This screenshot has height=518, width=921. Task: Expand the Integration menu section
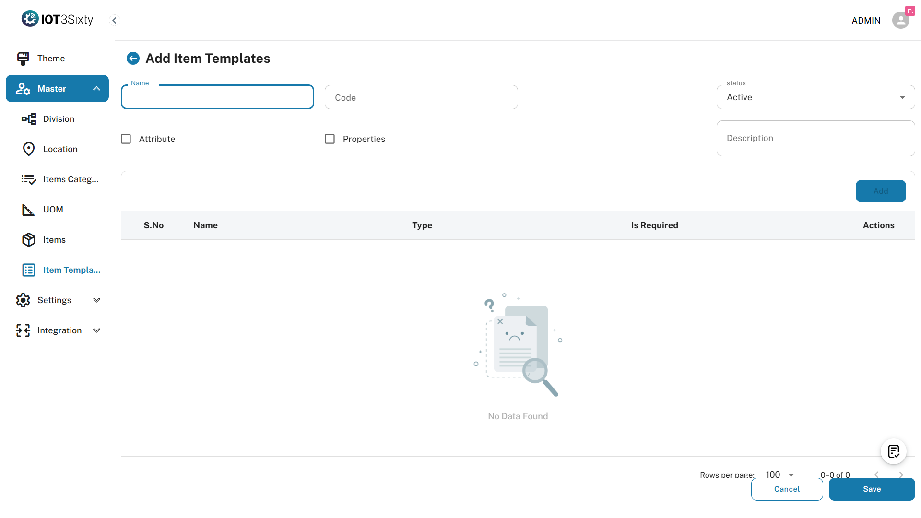coord(58,330)
